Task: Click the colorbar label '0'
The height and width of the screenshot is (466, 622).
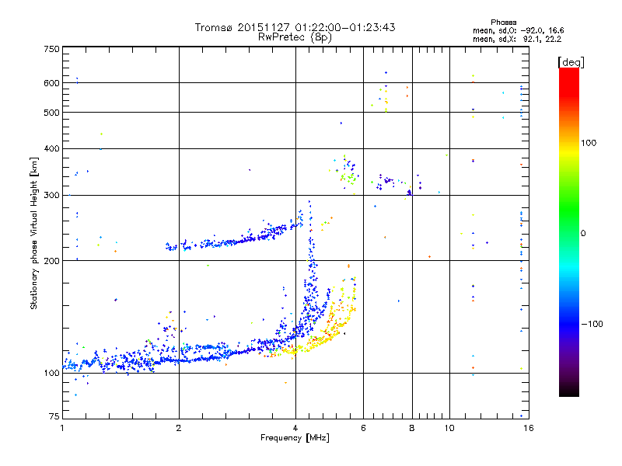Action: pos(583,234)
